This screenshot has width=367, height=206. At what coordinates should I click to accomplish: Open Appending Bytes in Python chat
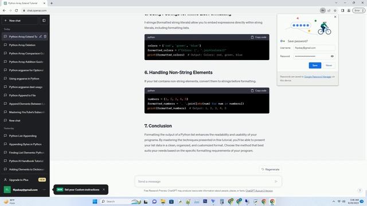pos(25,144)
